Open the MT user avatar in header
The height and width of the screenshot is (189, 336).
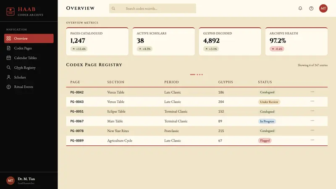323,8
